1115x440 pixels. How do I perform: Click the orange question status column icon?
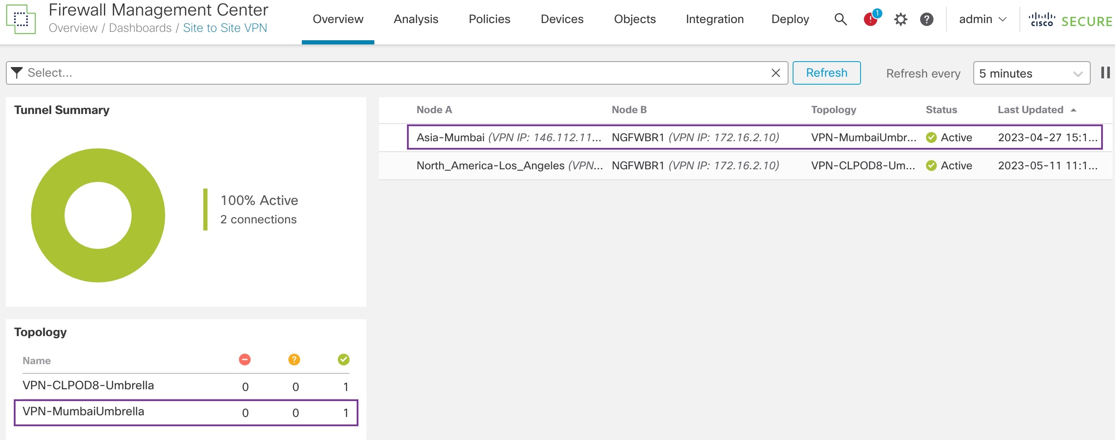coord(294,359)
